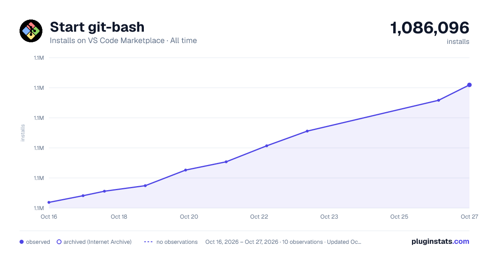Click the 'no observations' legend label
The width and height of the screenshot is (489, 256).
[x=177, y=242]
